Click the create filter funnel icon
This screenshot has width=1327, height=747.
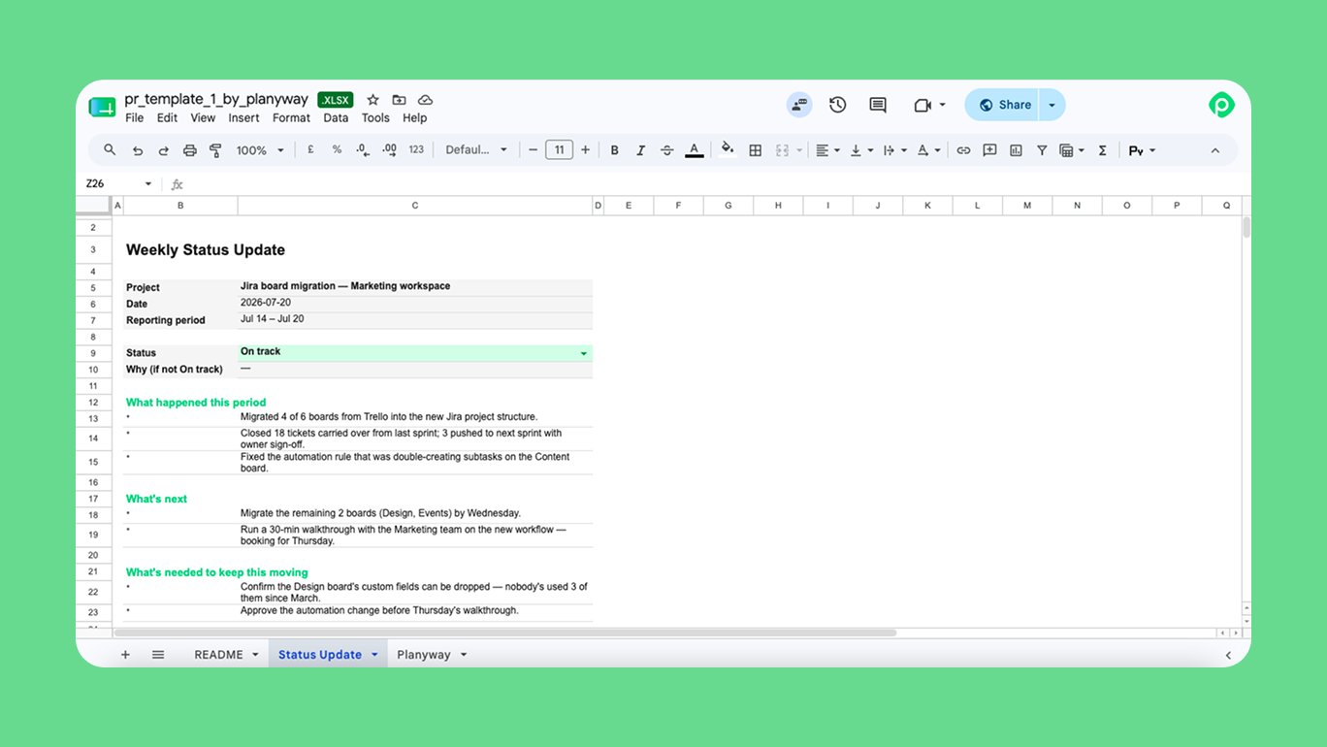pyautogui.click(x=1042, y=150)
